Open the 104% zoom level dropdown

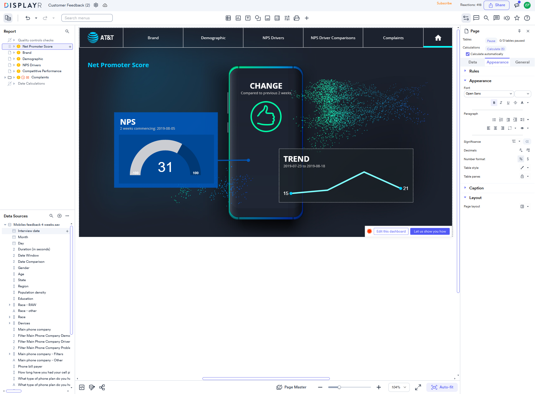(x=399, y=387)
